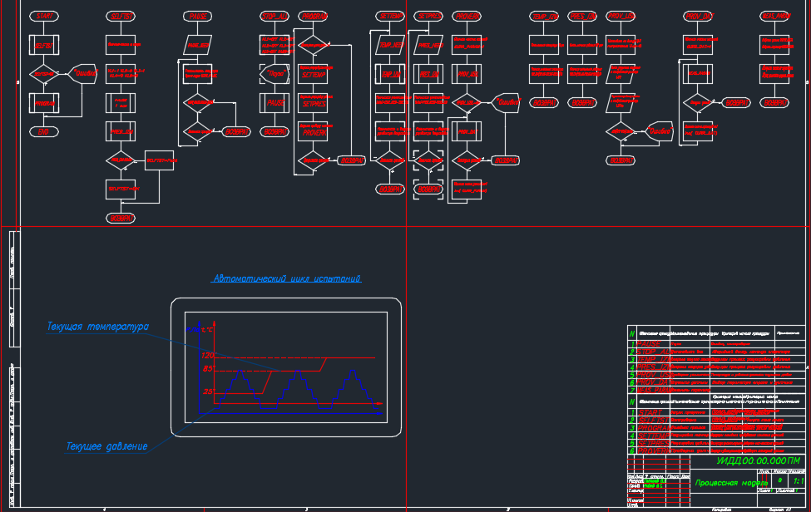811x512 pixels.
Task: Click the TEMP_NEED input block under SETTEMP
Action: tap(391, 45)
